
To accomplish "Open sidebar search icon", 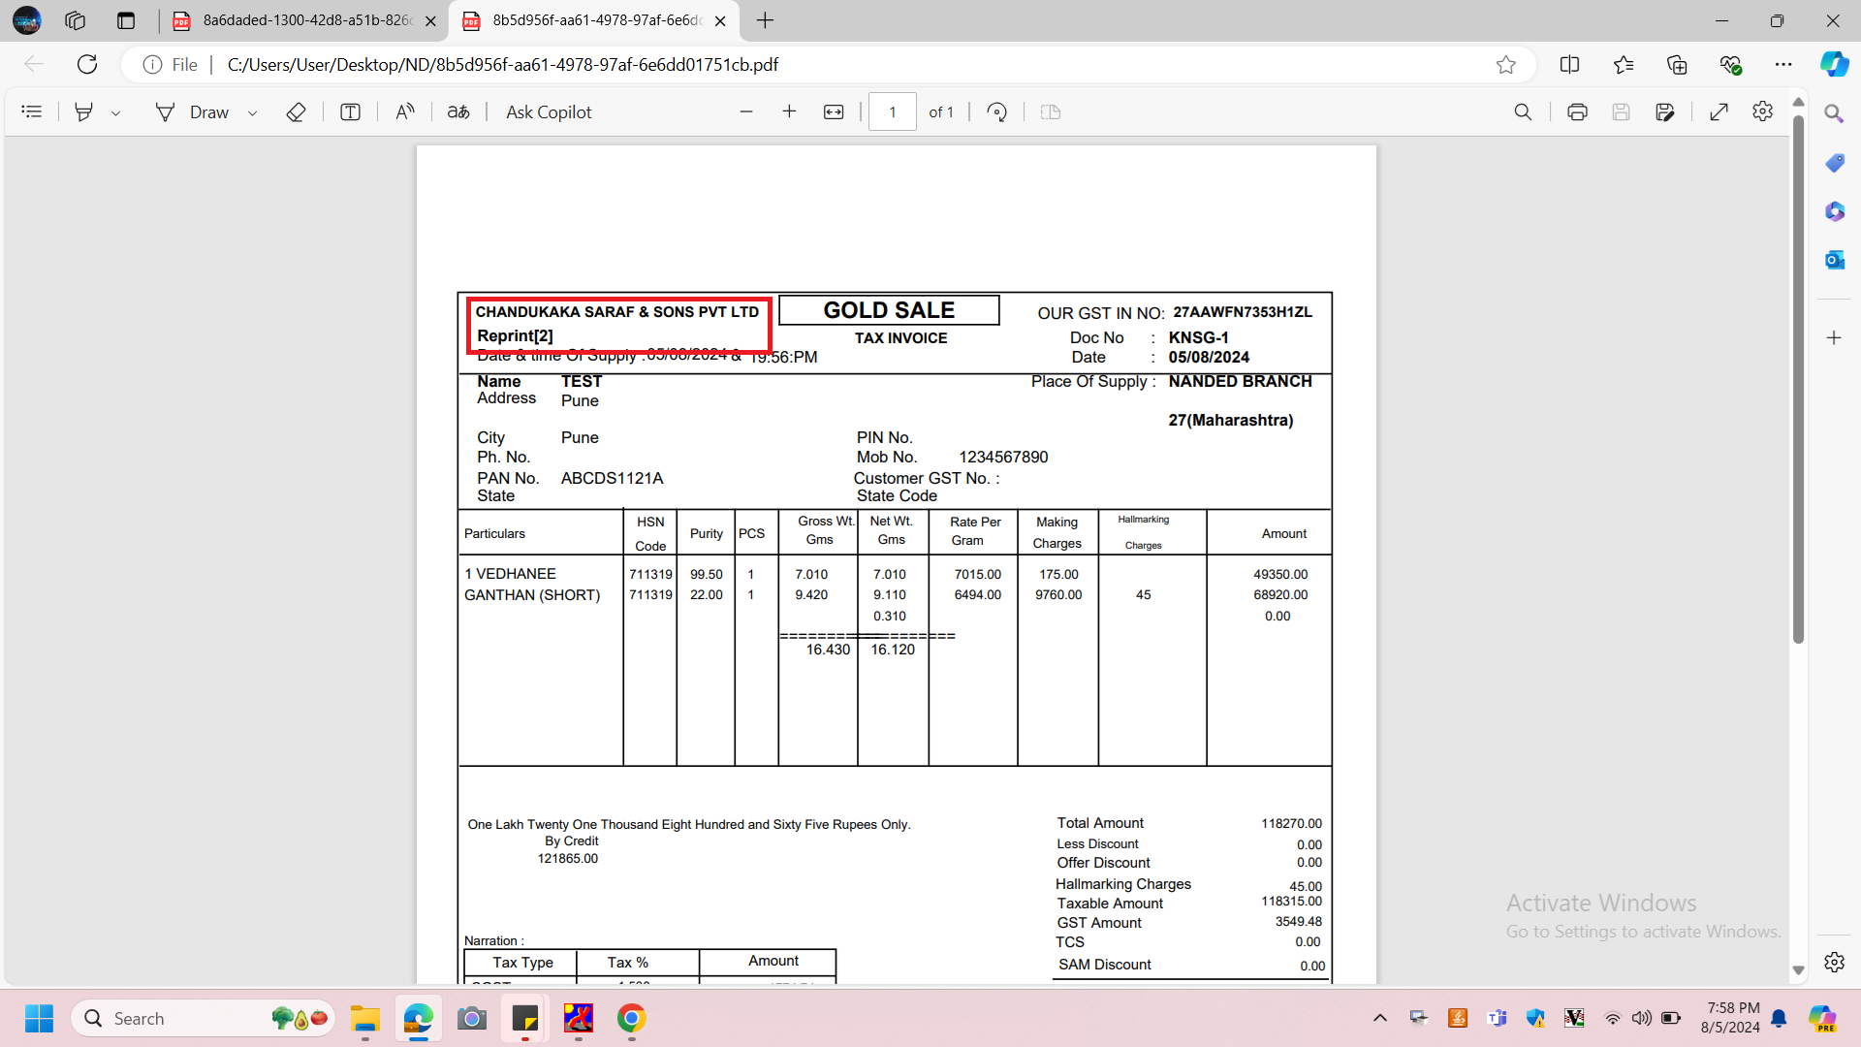I will tap(1834, 114).
